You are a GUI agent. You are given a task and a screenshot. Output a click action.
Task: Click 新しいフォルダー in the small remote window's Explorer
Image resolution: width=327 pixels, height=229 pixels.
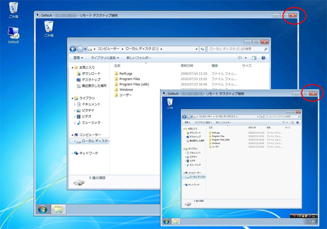tap(223, 122)
